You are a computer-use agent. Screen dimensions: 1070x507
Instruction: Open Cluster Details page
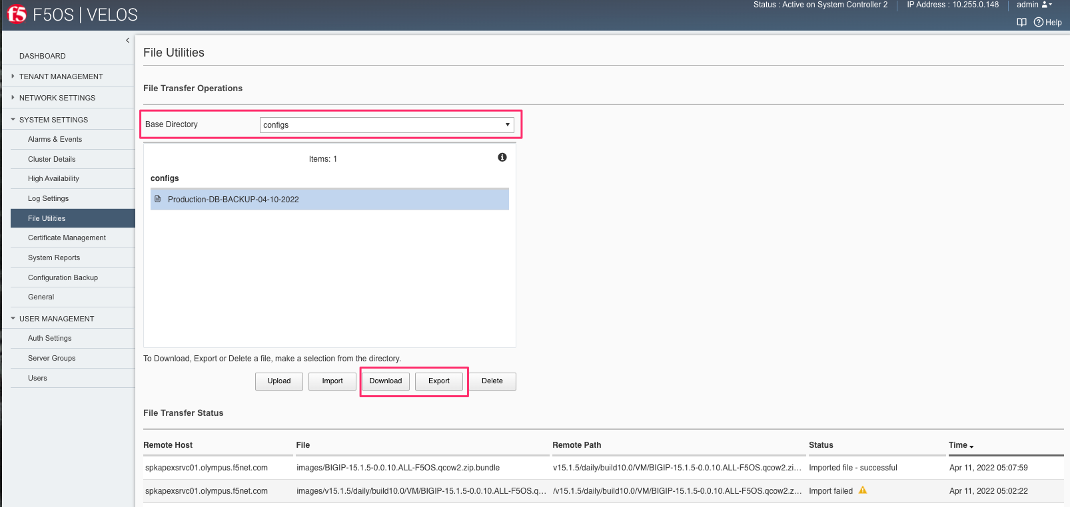tap(51, 159)
